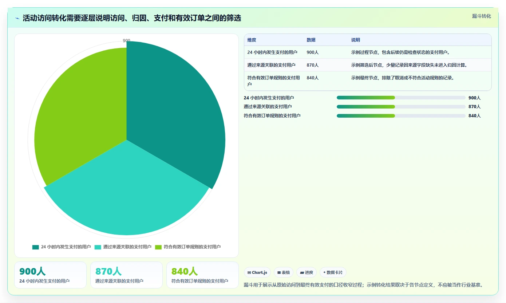The image size is (506, 303).
Task: Click the progress bar for 870人
Action: (401, 107)
